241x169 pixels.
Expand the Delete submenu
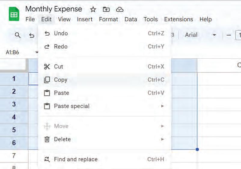(x=62, y=139)
